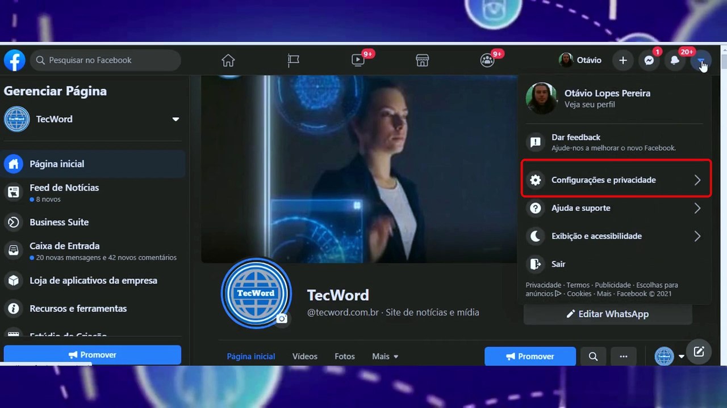Open the Feed de Notícias item
Viewport: 727px width, 408px height.
click(x=93, y=193)
